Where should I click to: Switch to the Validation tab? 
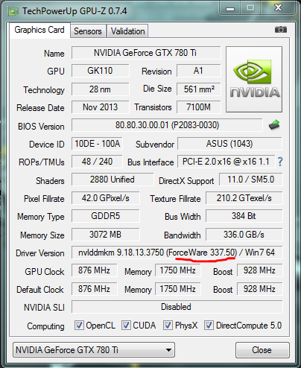click(127, 31)
